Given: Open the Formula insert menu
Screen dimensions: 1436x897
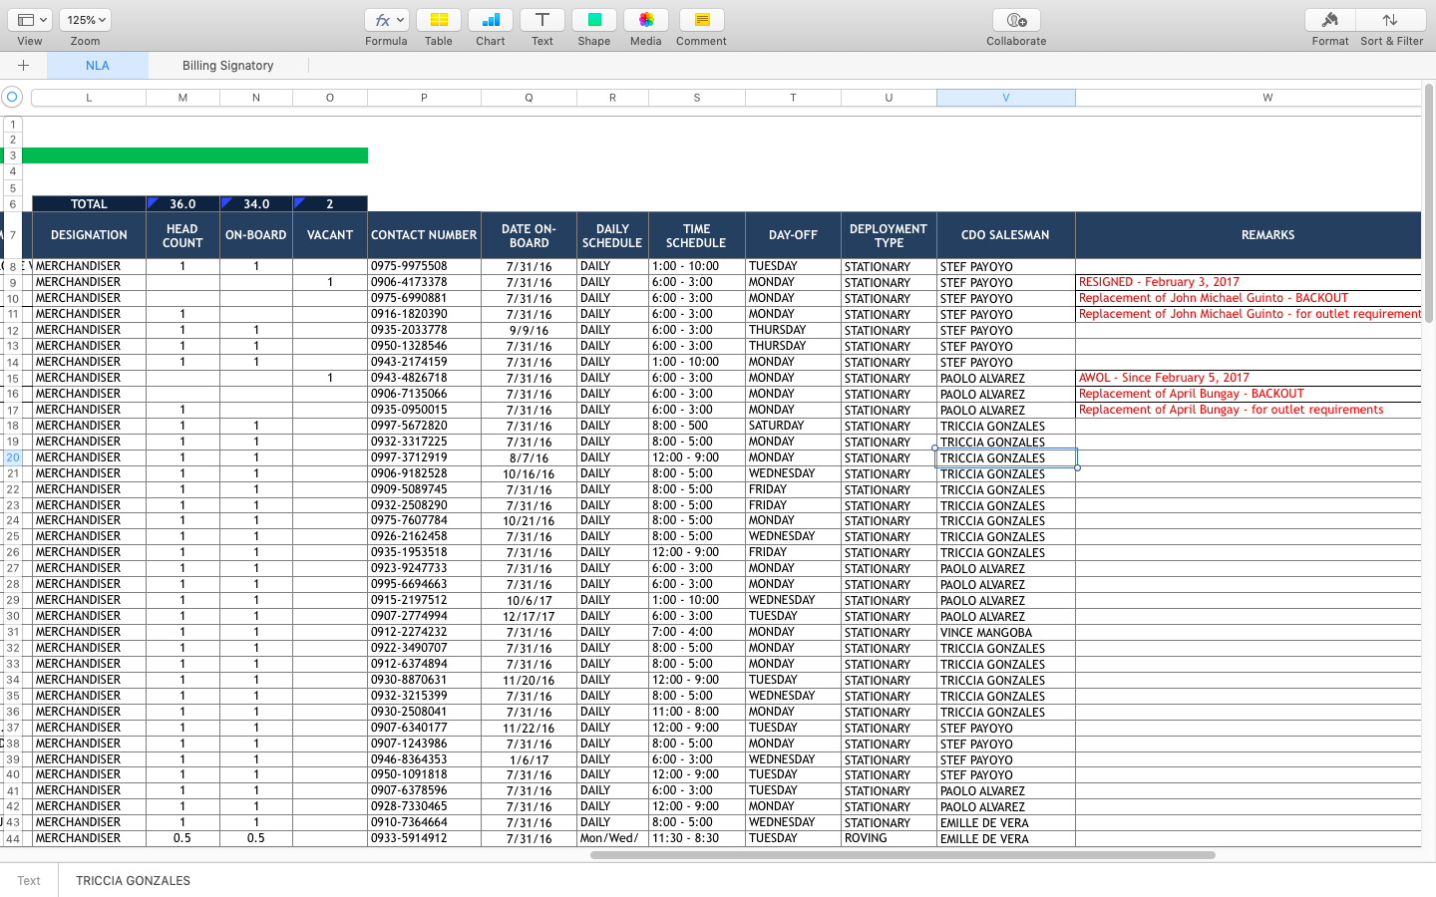Looking at the screenshot, I should [x=386, y=20].
